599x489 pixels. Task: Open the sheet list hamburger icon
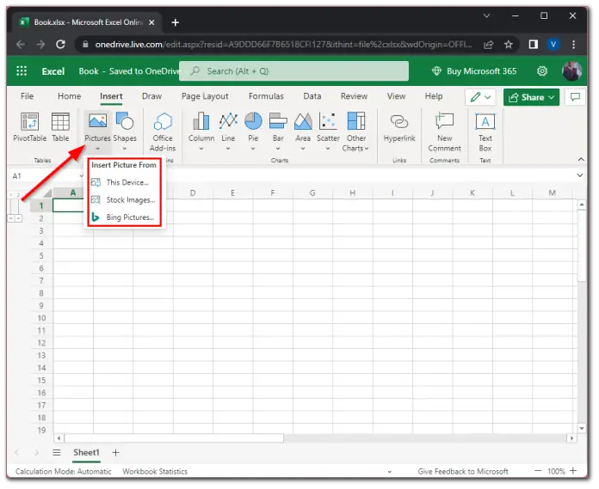57,452
